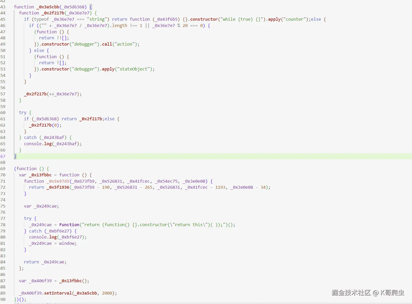The height and width of the screenshot is (304, 412).
Task: Click the typeof keyword on line 45
Action: pos(42,19)
